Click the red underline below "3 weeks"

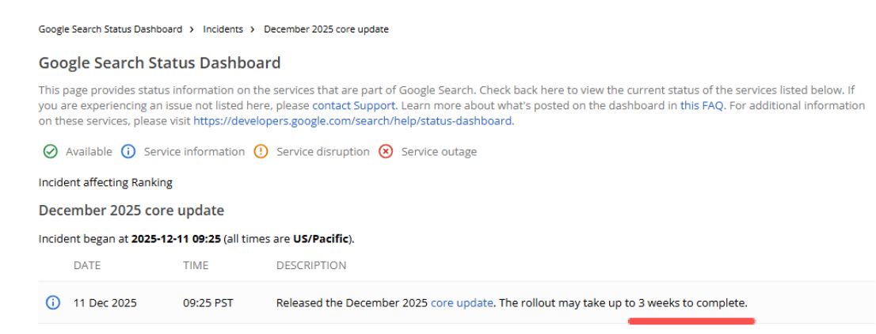pyautogui.click(x=691, y=321)
